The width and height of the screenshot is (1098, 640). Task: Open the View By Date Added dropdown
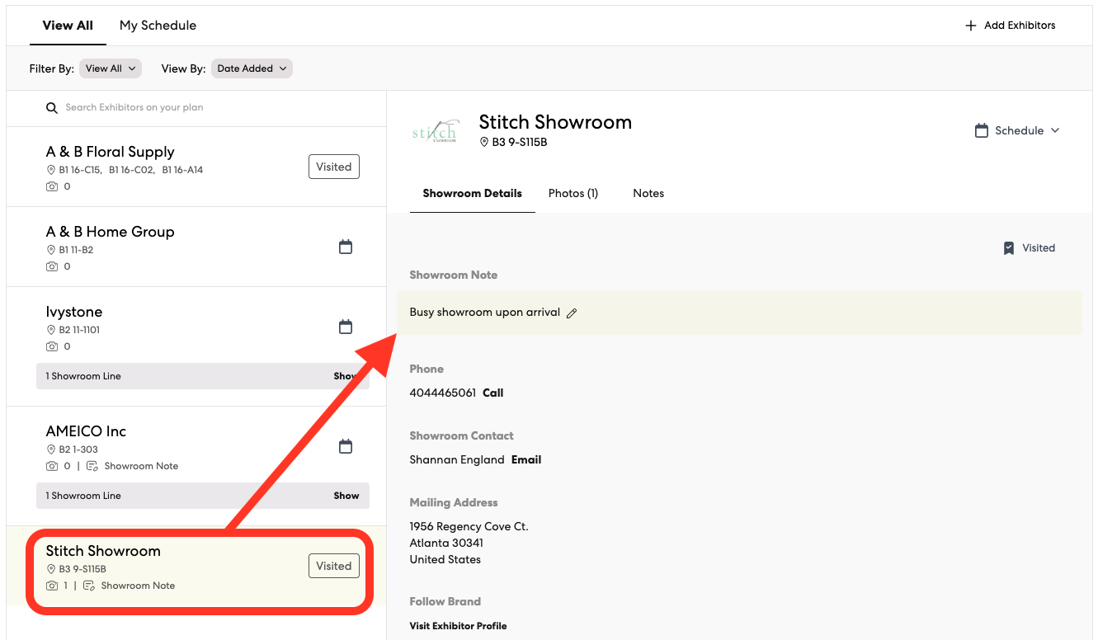click(x=252, y=68)
